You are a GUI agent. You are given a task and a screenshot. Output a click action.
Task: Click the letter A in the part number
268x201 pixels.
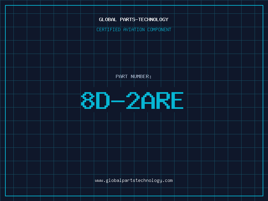click(147, 100)
